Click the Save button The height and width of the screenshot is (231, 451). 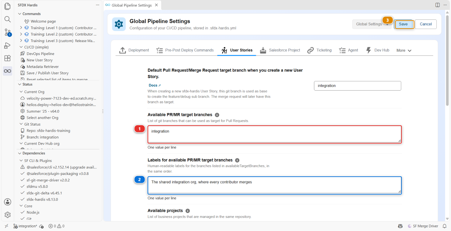coord(403,24)
